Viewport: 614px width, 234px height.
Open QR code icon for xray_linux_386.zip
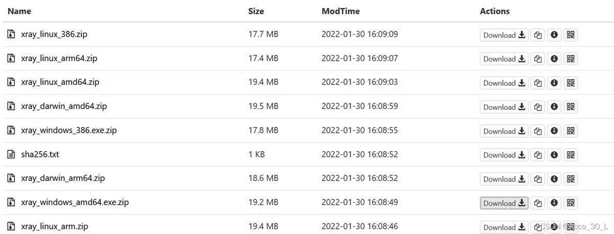point(571,35)
